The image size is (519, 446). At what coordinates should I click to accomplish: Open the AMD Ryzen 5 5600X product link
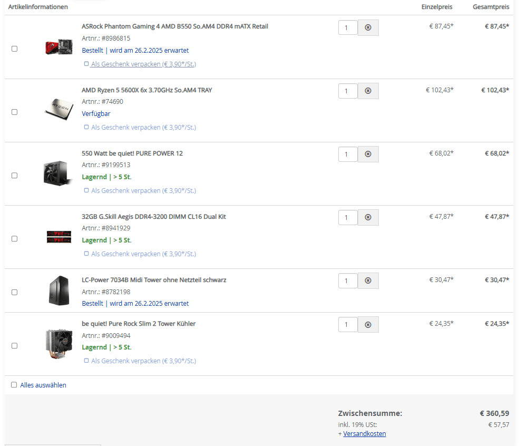[147, 90]
